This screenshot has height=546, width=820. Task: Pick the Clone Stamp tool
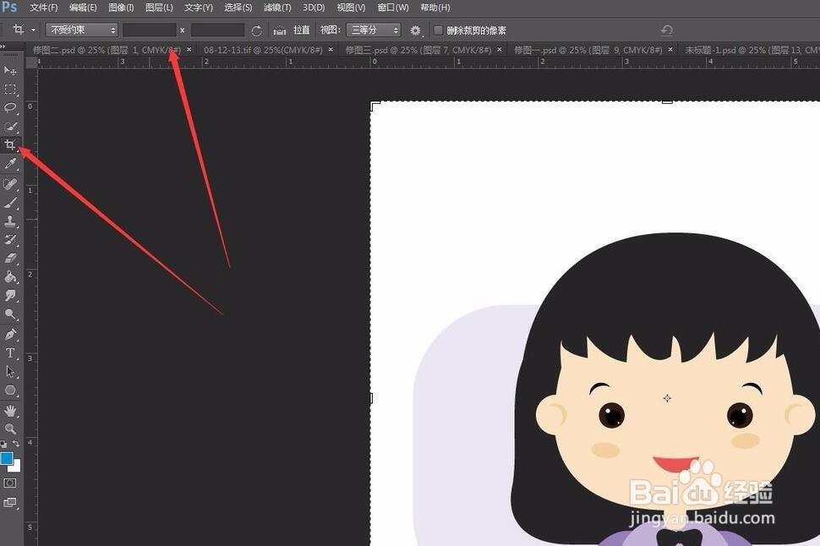click(10, 221)
